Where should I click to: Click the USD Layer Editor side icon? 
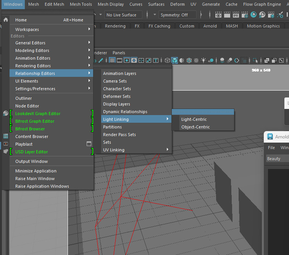coord(6,151)
